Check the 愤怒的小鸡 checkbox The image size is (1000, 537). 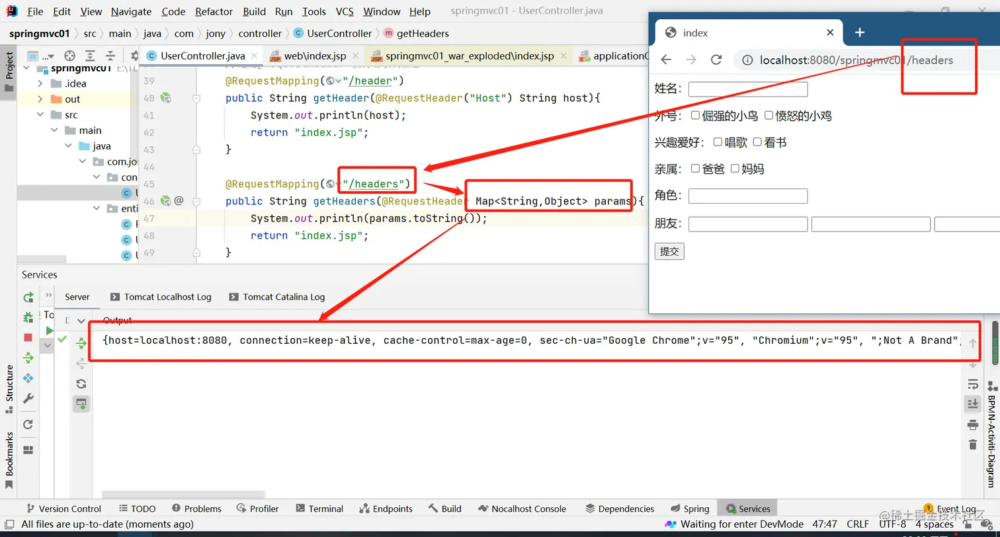(x=769, y=115)
